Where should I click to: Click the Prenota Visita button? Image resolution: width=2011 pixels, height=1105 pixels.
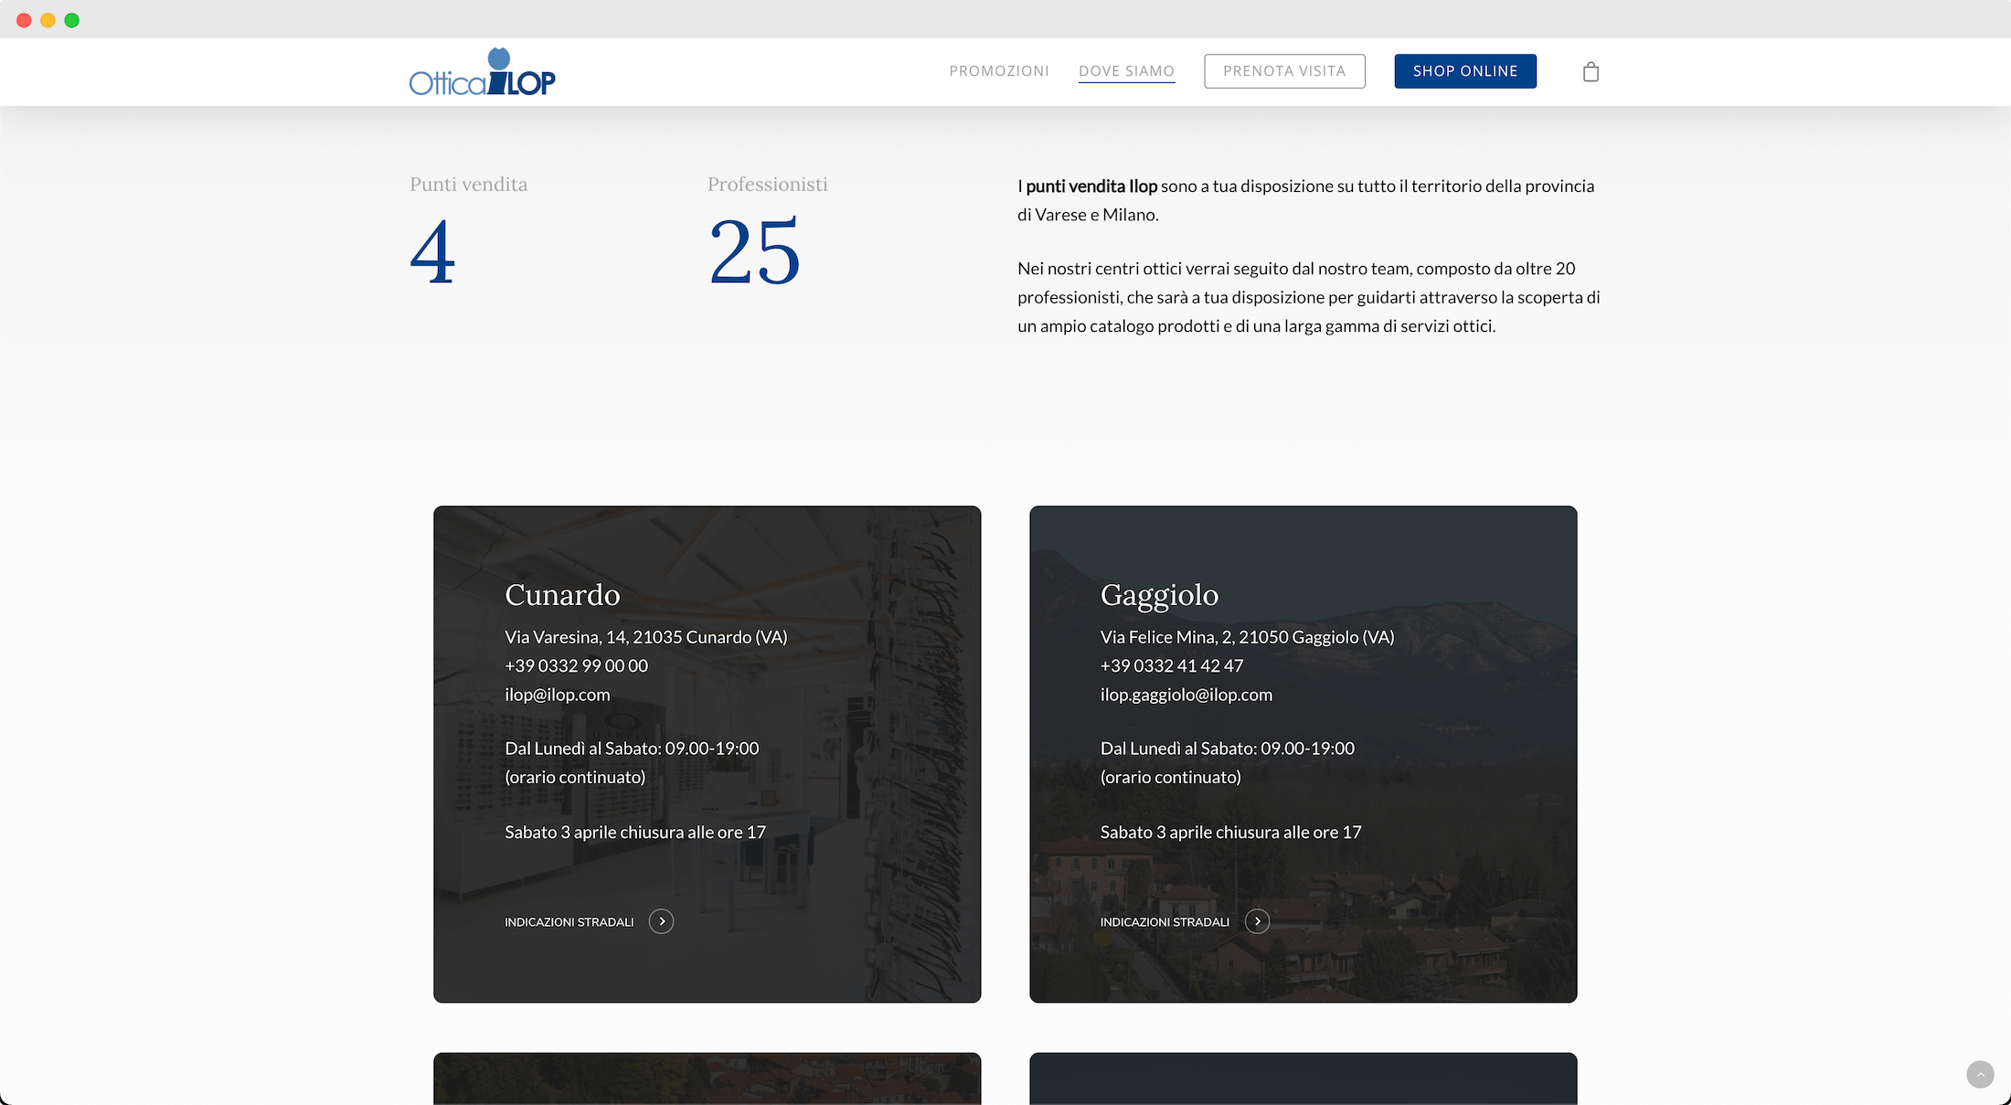[x=1284, y=71]
